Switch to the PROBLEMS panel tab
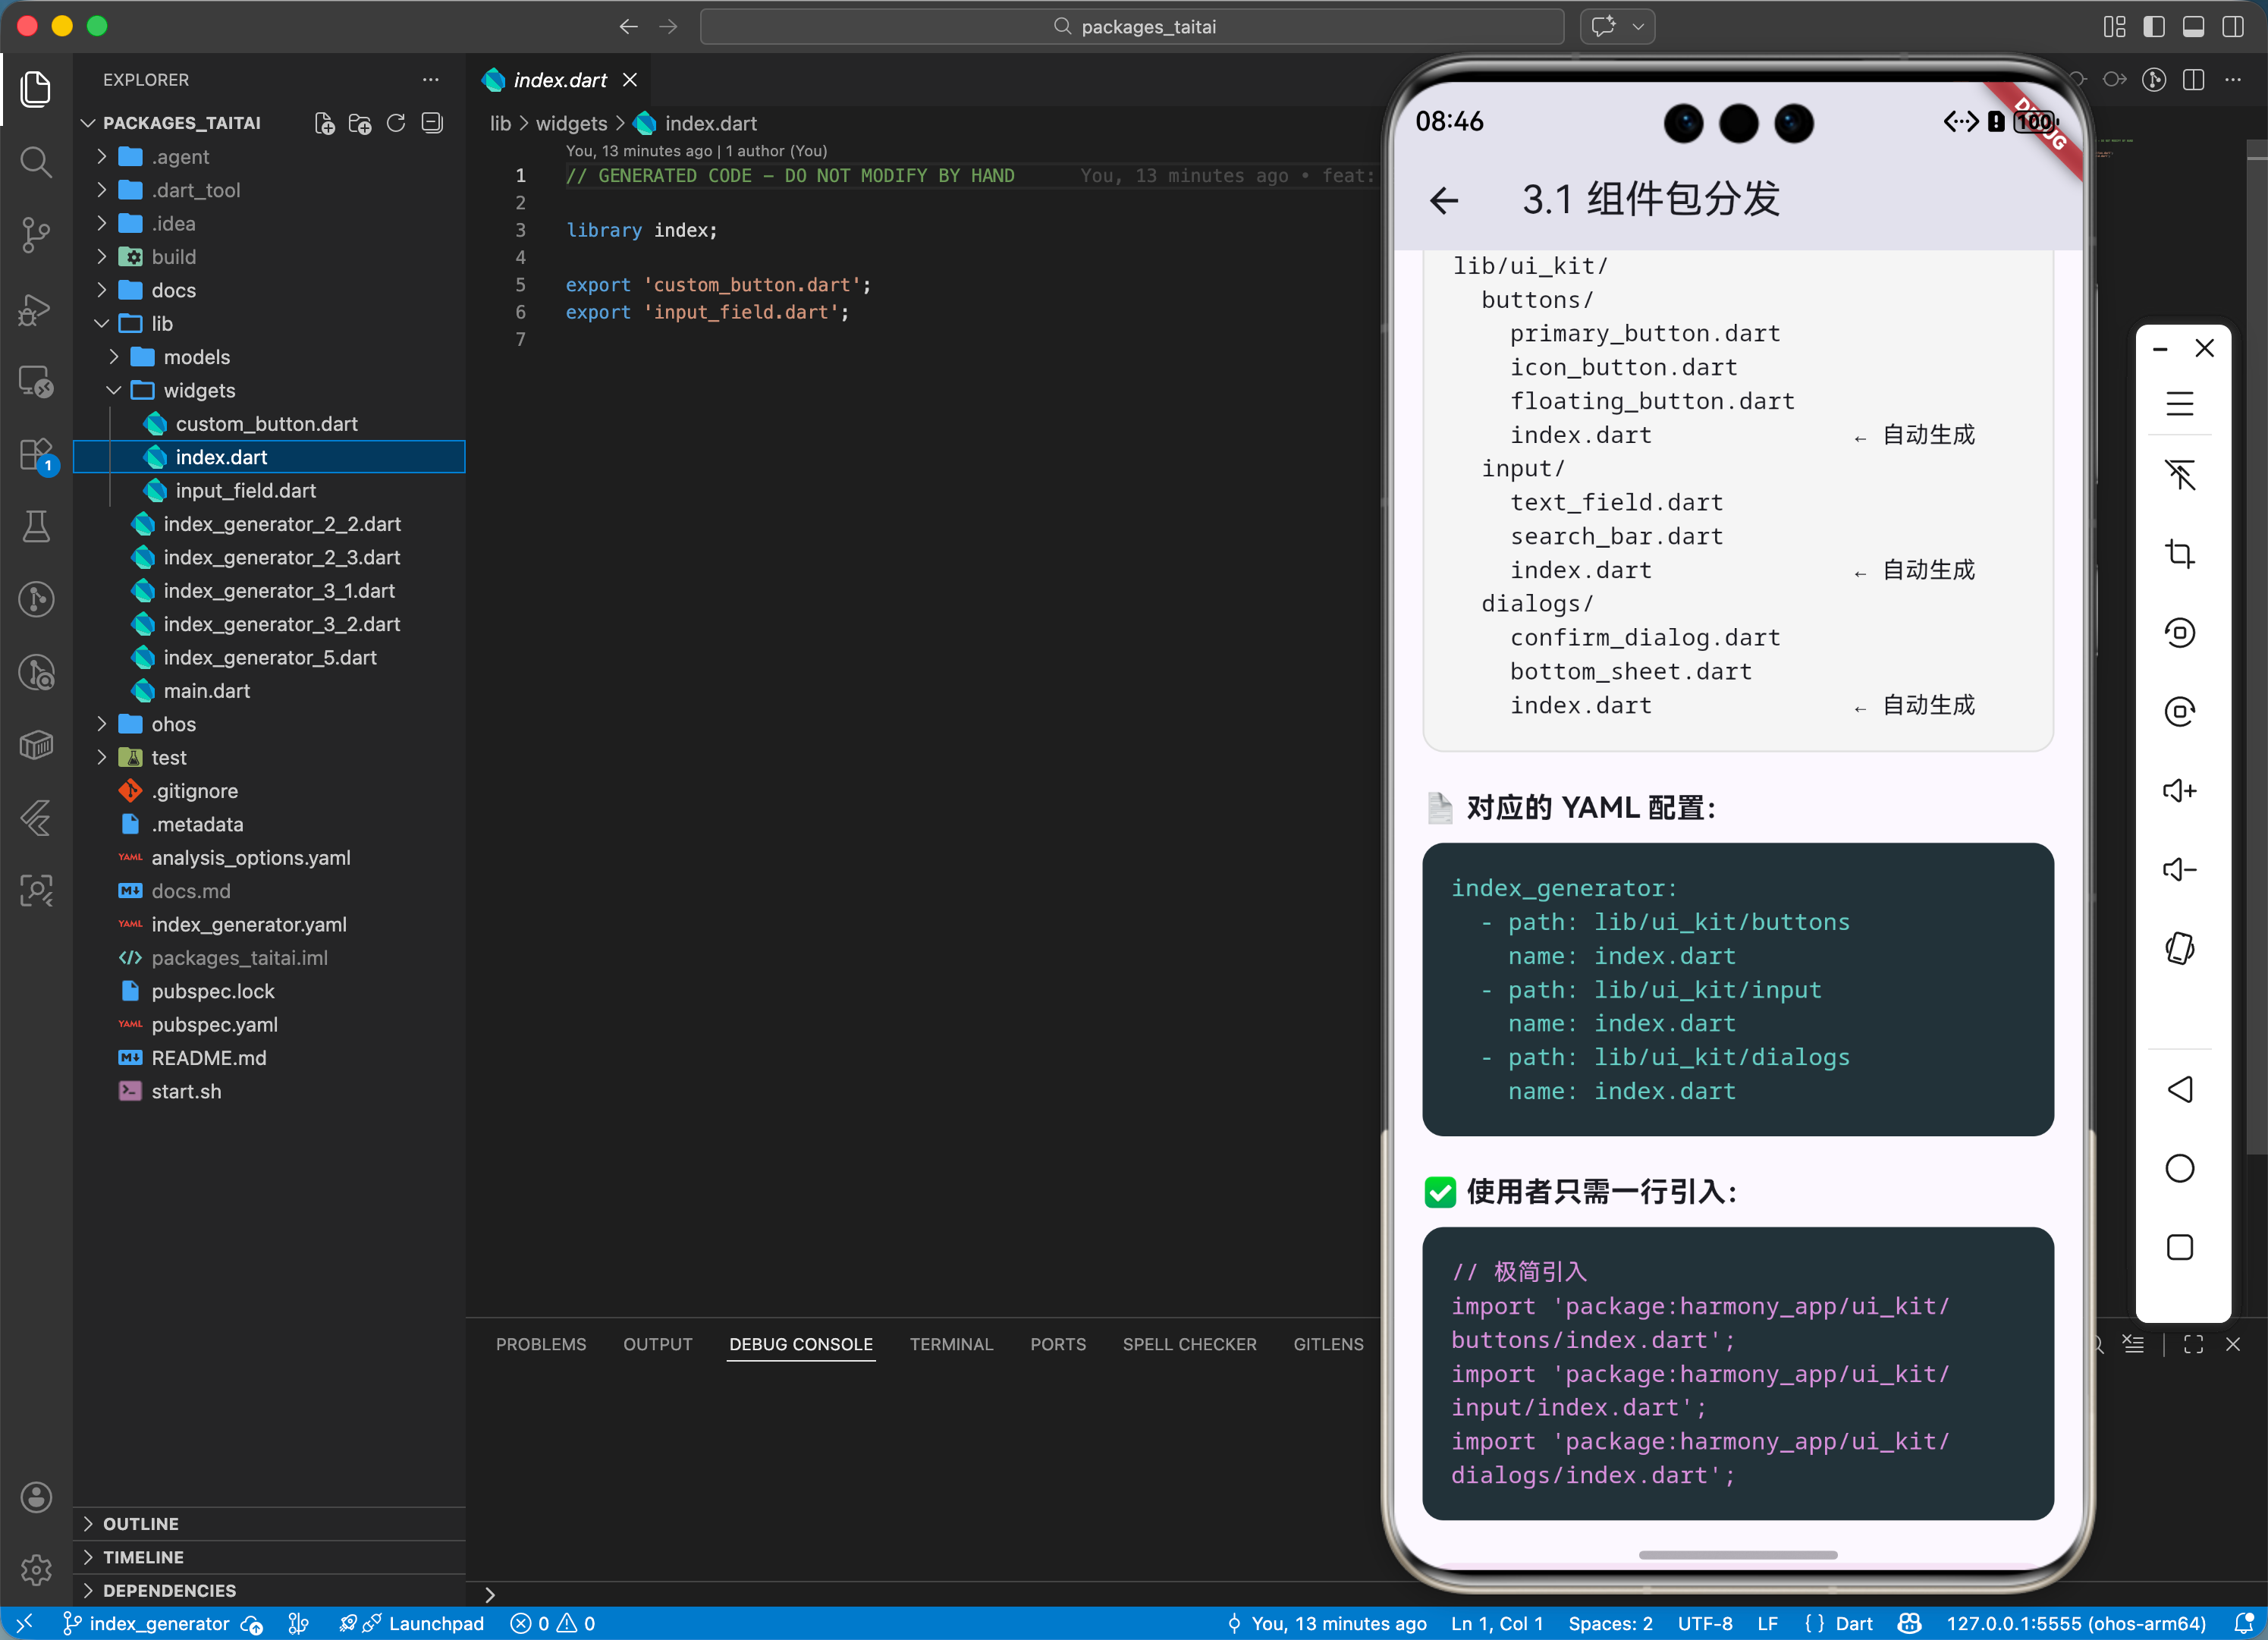This screenshot has width=2268, height=1640. [540, 1344]
